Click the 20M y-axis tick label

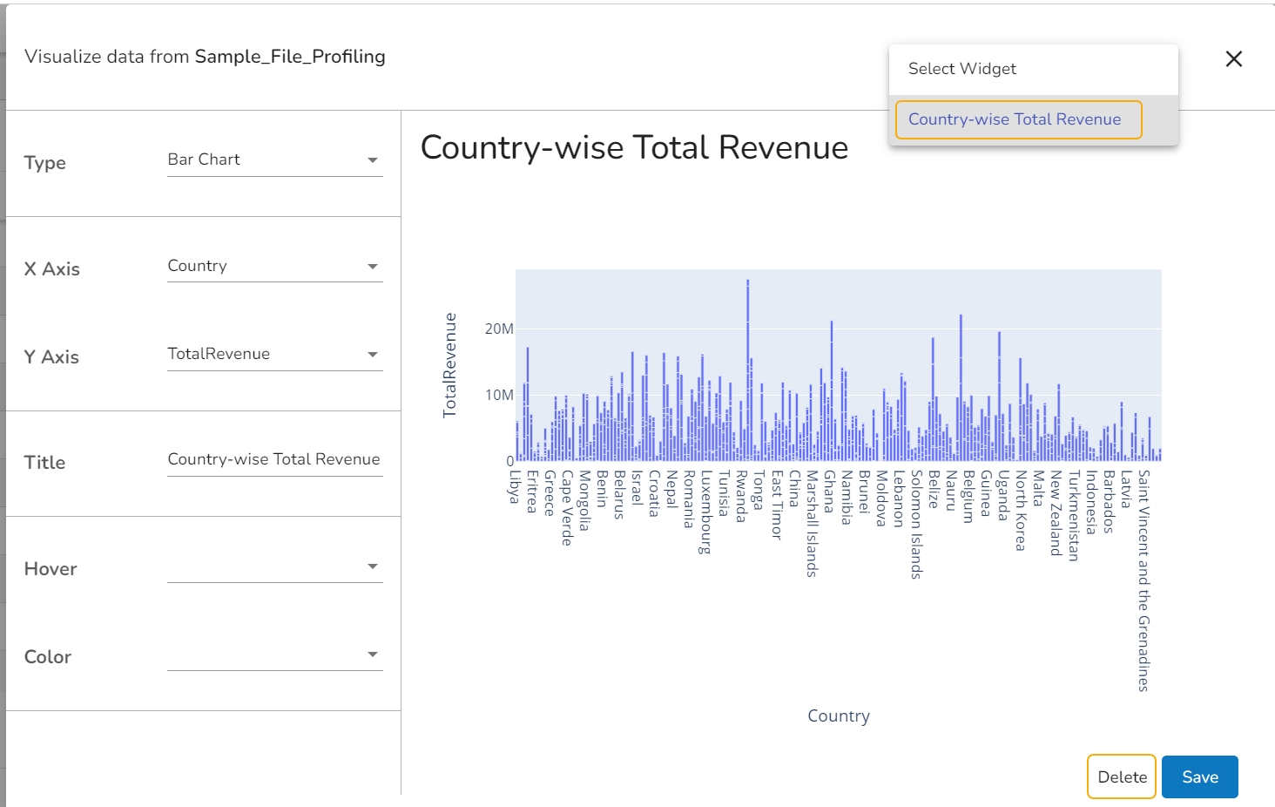click(499, 329)
